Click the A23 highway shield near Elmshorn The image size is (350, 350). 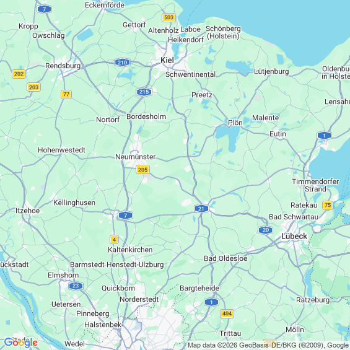[x=76, y=286]
